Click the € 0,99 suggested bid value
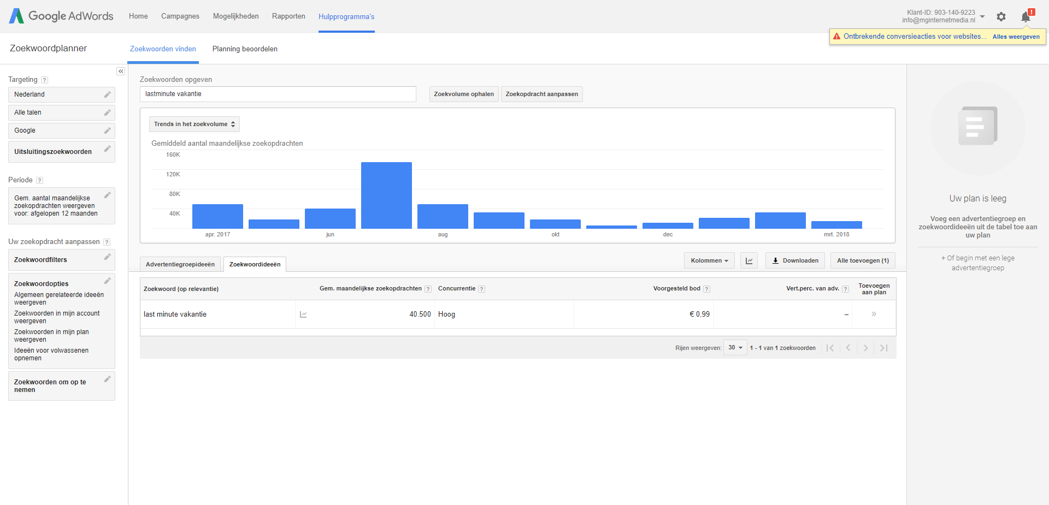Image resolution: width=1049 pixels, height=505 pixels. pos(699,314)
